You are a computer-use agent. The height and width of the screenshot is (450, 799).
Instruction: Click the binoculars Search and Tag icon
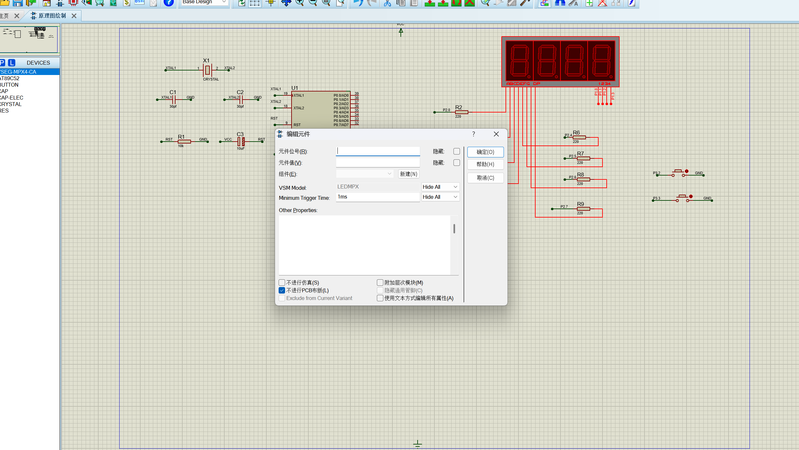(560, 3)
